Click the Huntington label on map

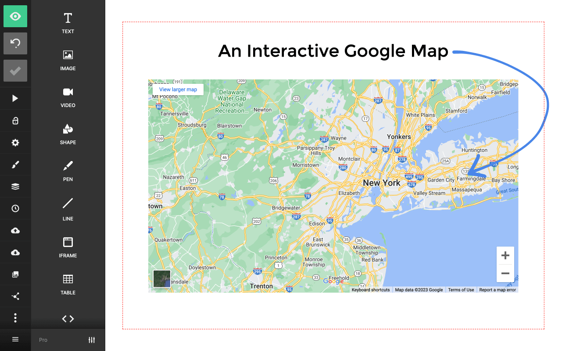click(475, 150)
